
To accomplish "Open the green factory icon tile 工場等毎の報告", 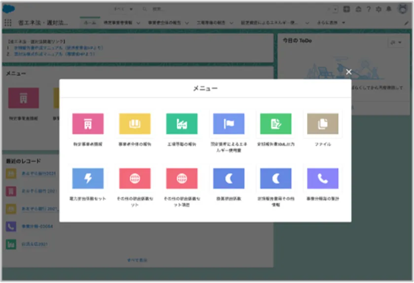I will pos(182,124).
